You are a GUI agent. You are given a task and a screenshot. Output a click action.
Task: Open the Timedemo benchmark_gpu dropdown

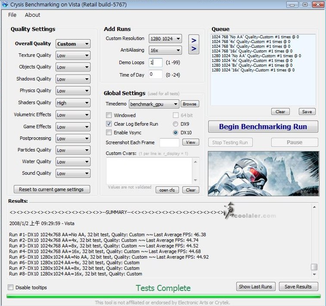(x=154, y=104)
